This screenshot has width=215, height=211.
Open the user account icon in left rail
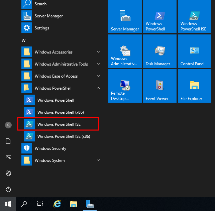click(8, 125)
